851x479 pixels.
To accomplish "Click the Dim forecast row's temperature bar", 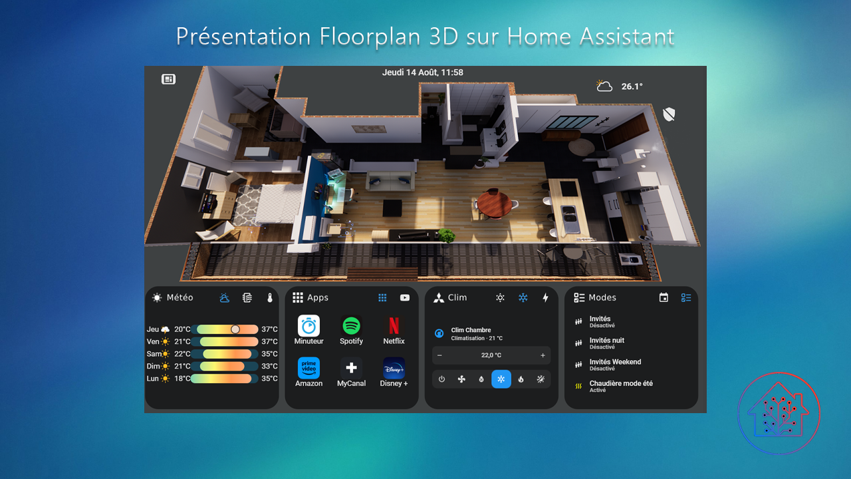I will (x=225, y=366).
